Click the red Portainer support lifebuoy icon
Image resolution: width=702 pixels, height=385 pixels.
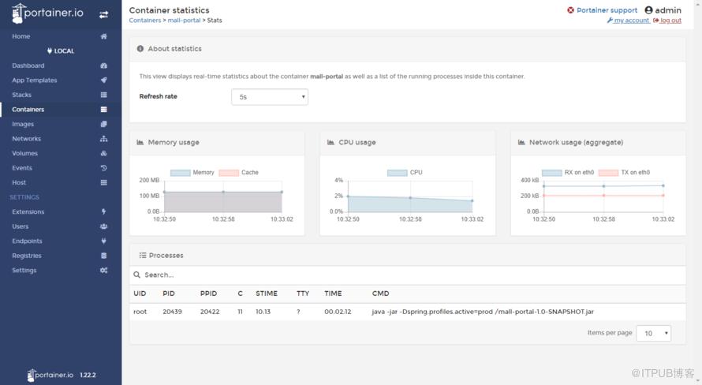570,10
